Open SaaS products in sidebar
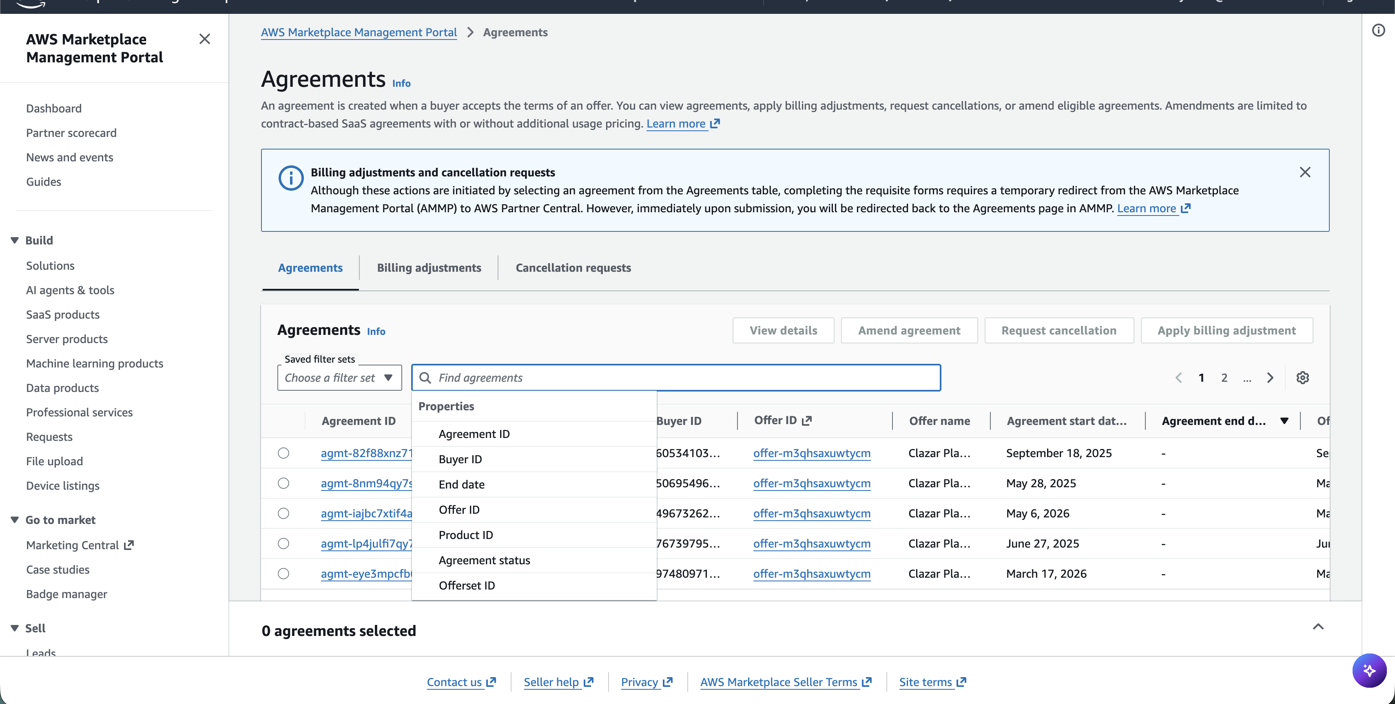The height and width of the screenshot is (704, 1395). coord(63,315)
